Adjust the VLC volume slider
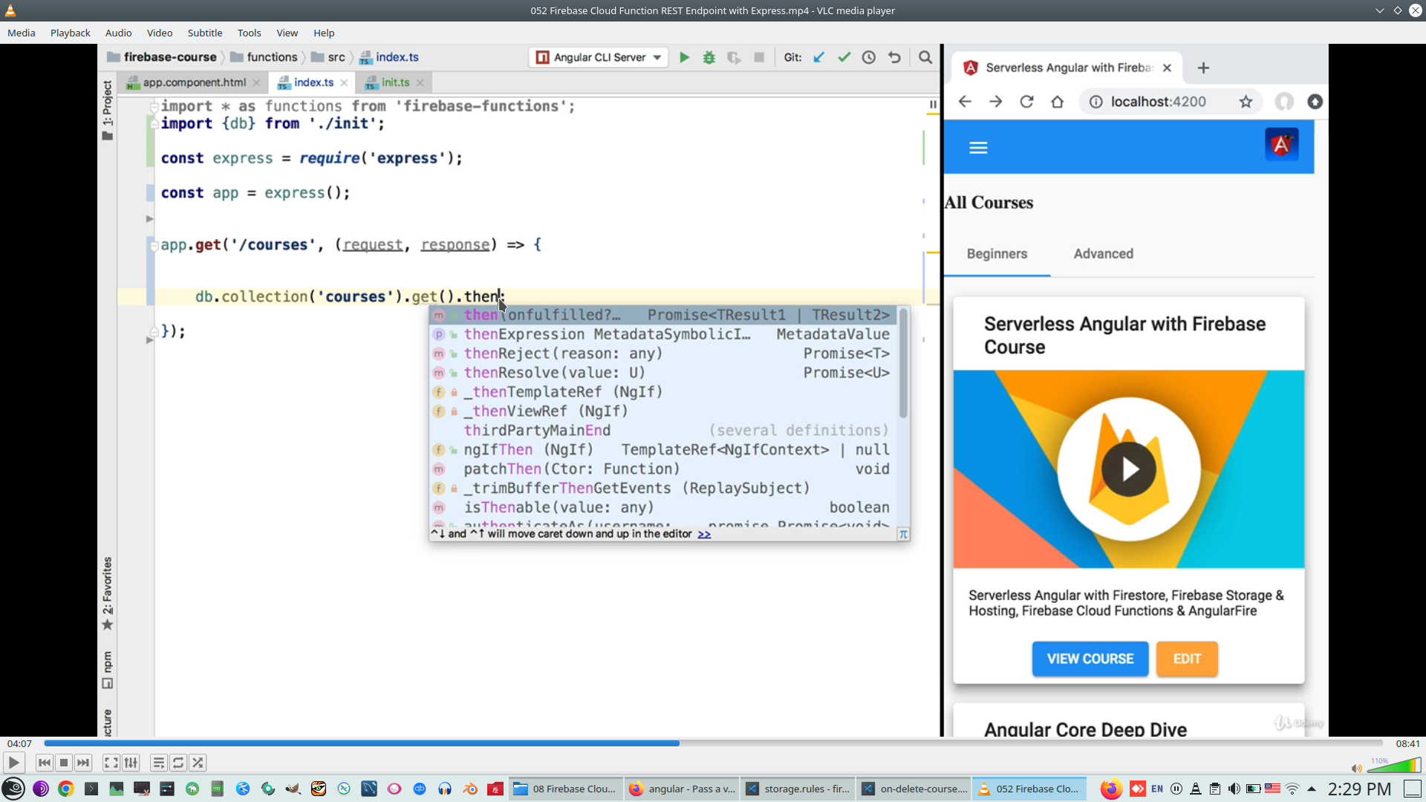 click(1394, 766)
